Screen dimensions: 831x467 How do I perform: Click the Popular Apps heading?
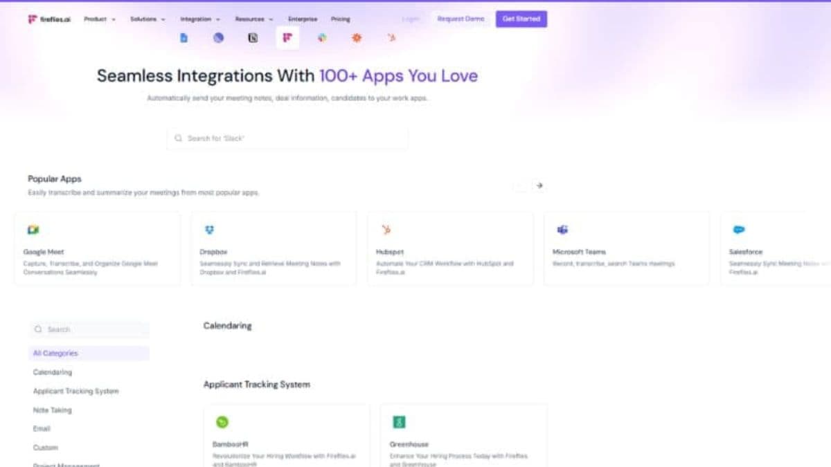(x=55, y=178)
